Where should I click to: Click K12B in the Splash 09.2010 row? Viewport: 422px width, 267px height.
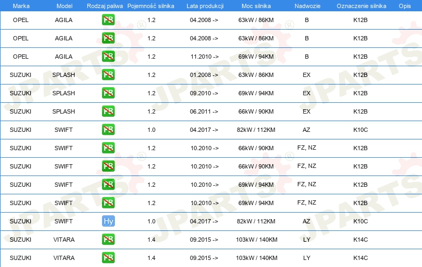(360, 93)
